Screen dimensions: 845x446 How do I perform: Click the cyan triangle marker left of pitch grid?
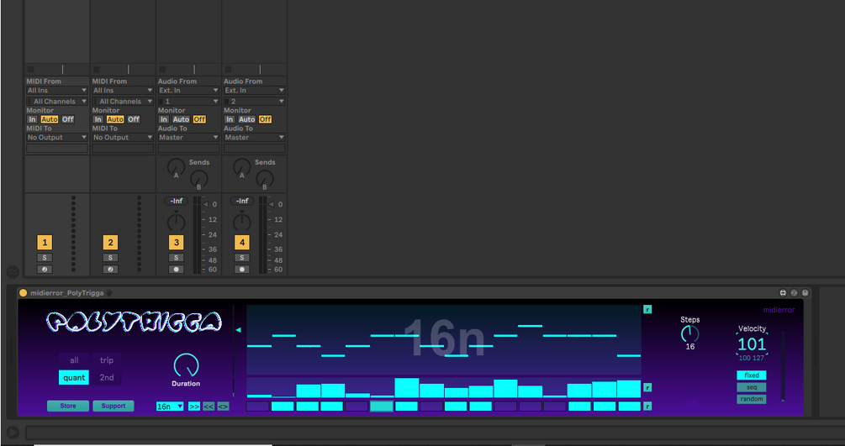(238, 330)
